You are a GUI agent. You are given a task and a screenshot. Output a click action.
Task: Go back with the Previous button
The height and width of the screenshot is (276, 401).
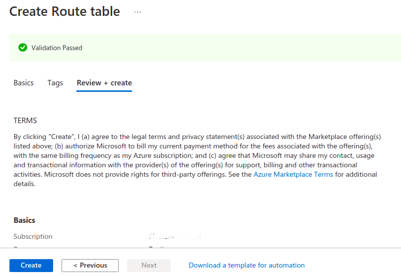click(x=90, y=265)
